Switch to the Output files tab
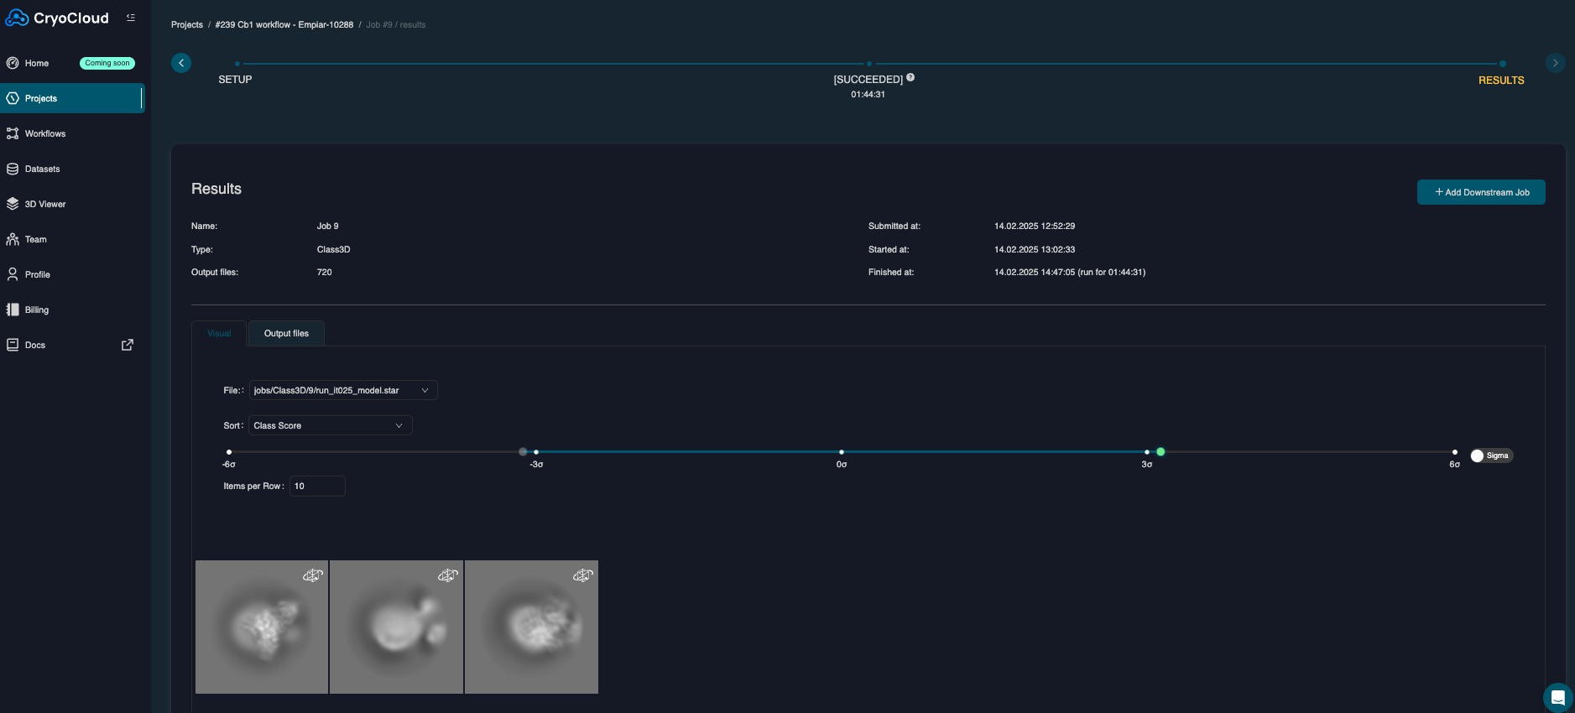This screenshot has height=713, width=1575. click(286, 333)
